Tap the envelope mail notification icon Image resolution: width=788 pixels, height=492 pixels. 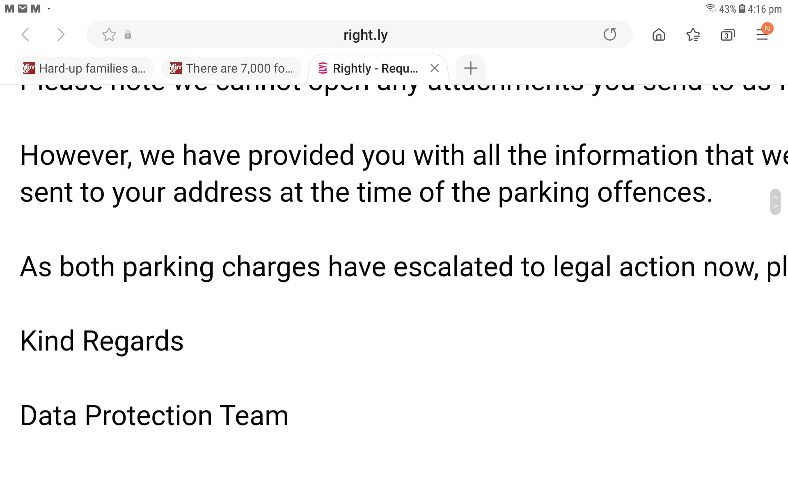tap(23, 9)
